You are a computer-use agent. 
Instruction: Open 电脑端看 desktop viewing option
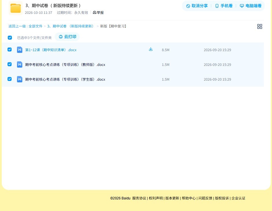point(251,6)
